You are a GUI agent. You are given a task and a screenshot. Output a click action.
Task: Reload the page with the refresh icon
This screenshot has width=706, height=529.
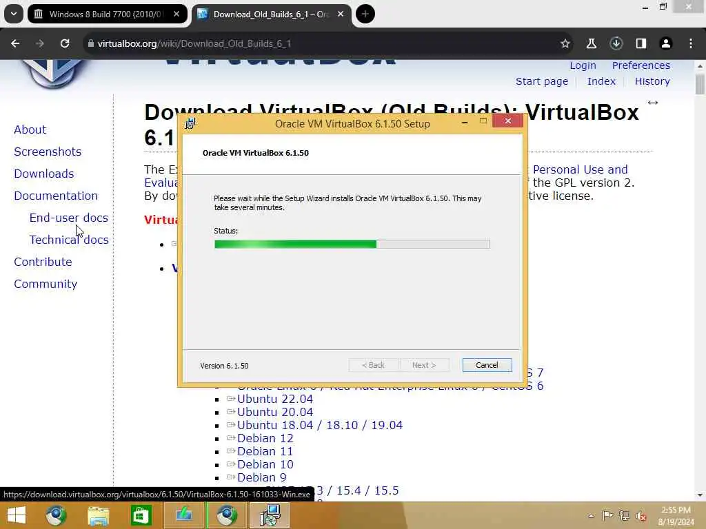[65, 43]
